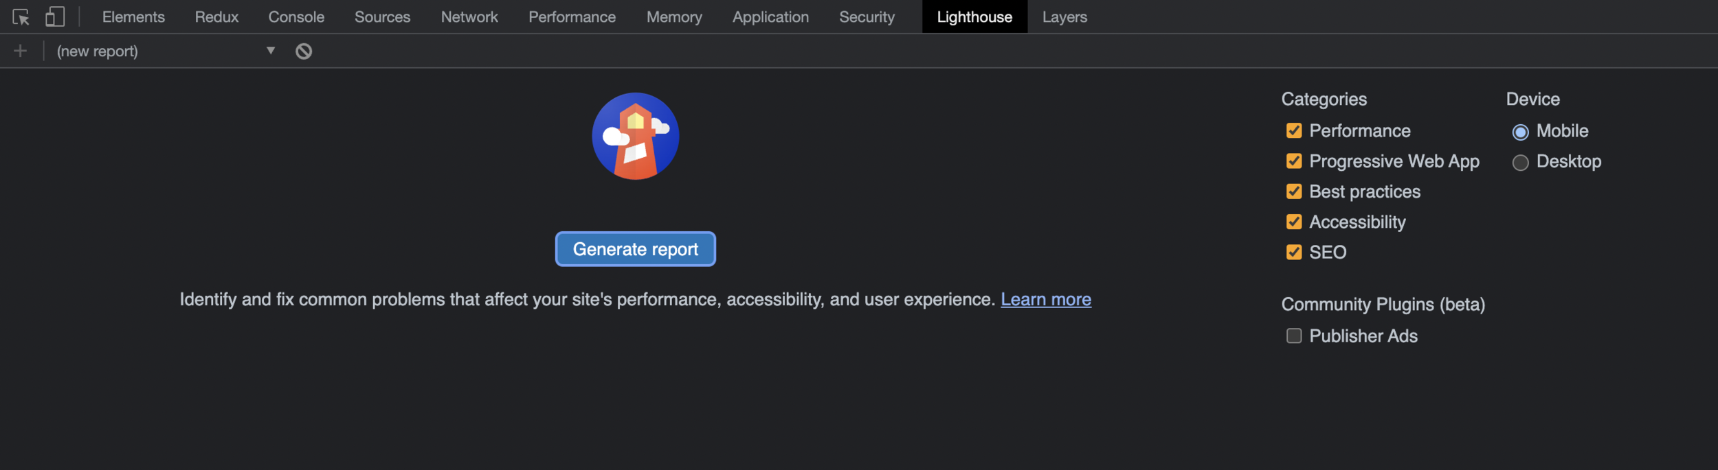
Task: Click the Community Plugins (beta) heading
Action: point(1383,305)
